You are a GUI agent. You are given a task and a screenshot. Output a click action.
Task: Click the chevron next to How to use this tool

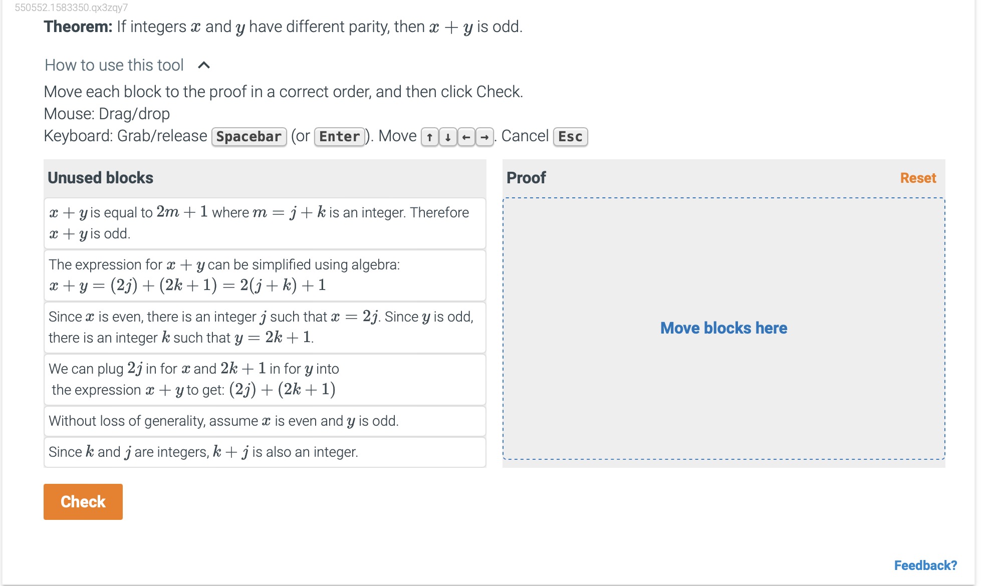pyautogui.click(x=204, y=65)
